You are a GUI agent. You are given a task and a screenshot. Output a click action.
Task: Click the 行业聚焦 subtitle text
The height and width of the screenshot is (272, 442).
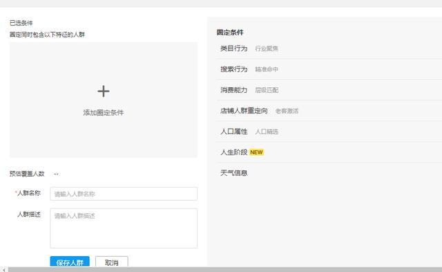(x=267, y=48)
